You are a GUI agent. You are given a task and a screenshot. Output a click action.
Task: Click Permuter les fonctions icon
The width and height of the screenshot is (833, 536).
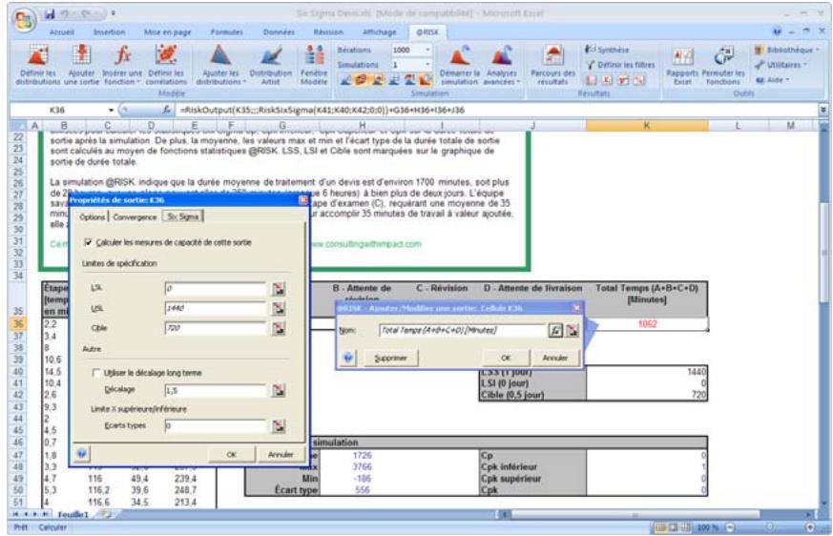pos(723,65)
